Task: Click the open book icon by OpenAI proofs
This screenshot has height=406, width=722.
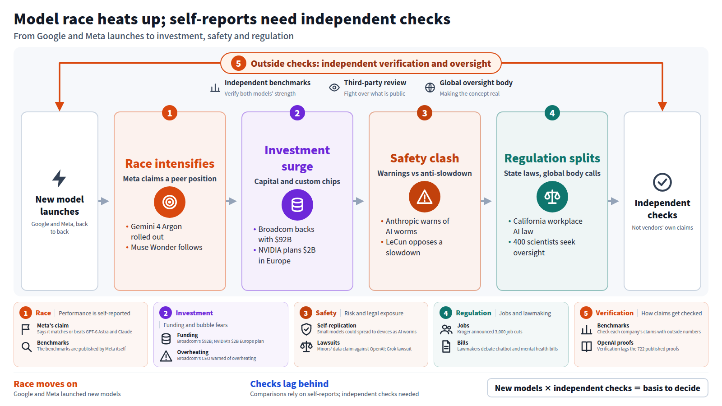Action: 587,346
